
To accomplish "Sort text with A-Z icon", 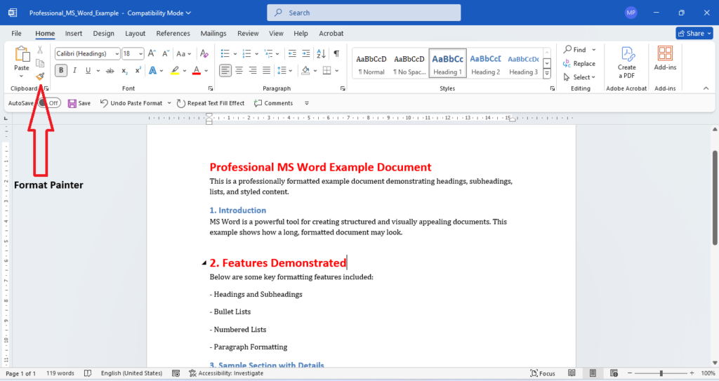I will pos(322,53).
